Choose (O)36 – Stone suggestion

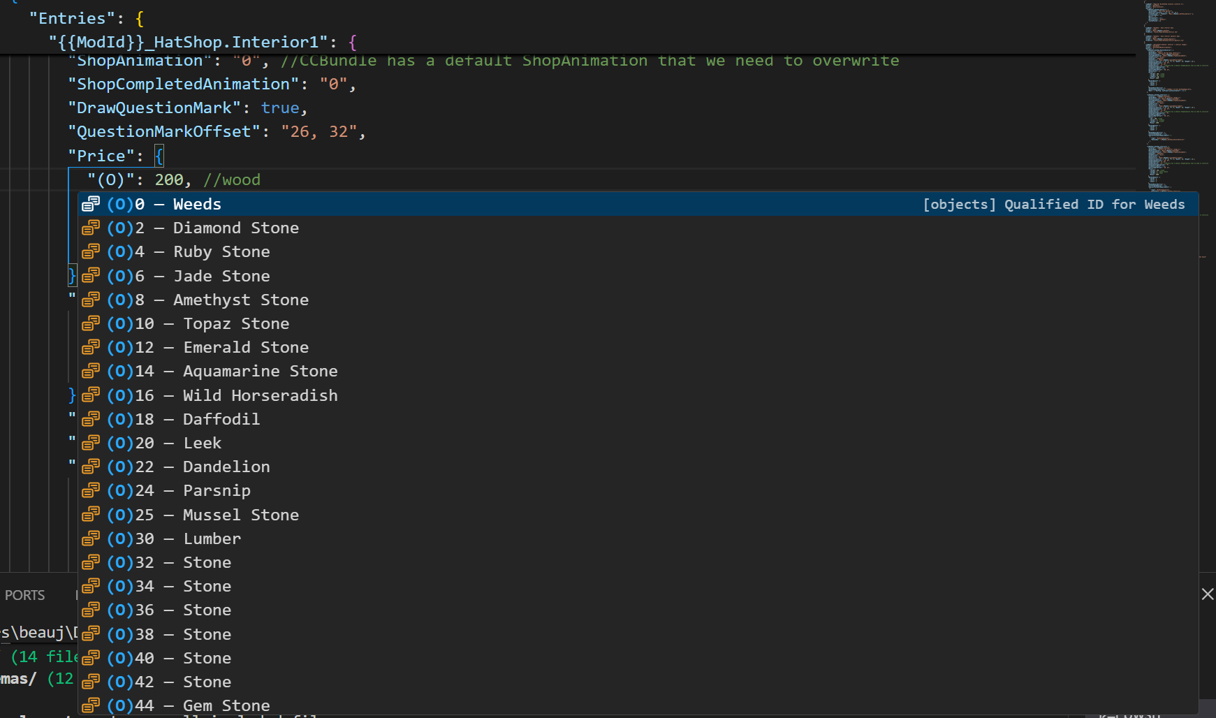point(638,610)
